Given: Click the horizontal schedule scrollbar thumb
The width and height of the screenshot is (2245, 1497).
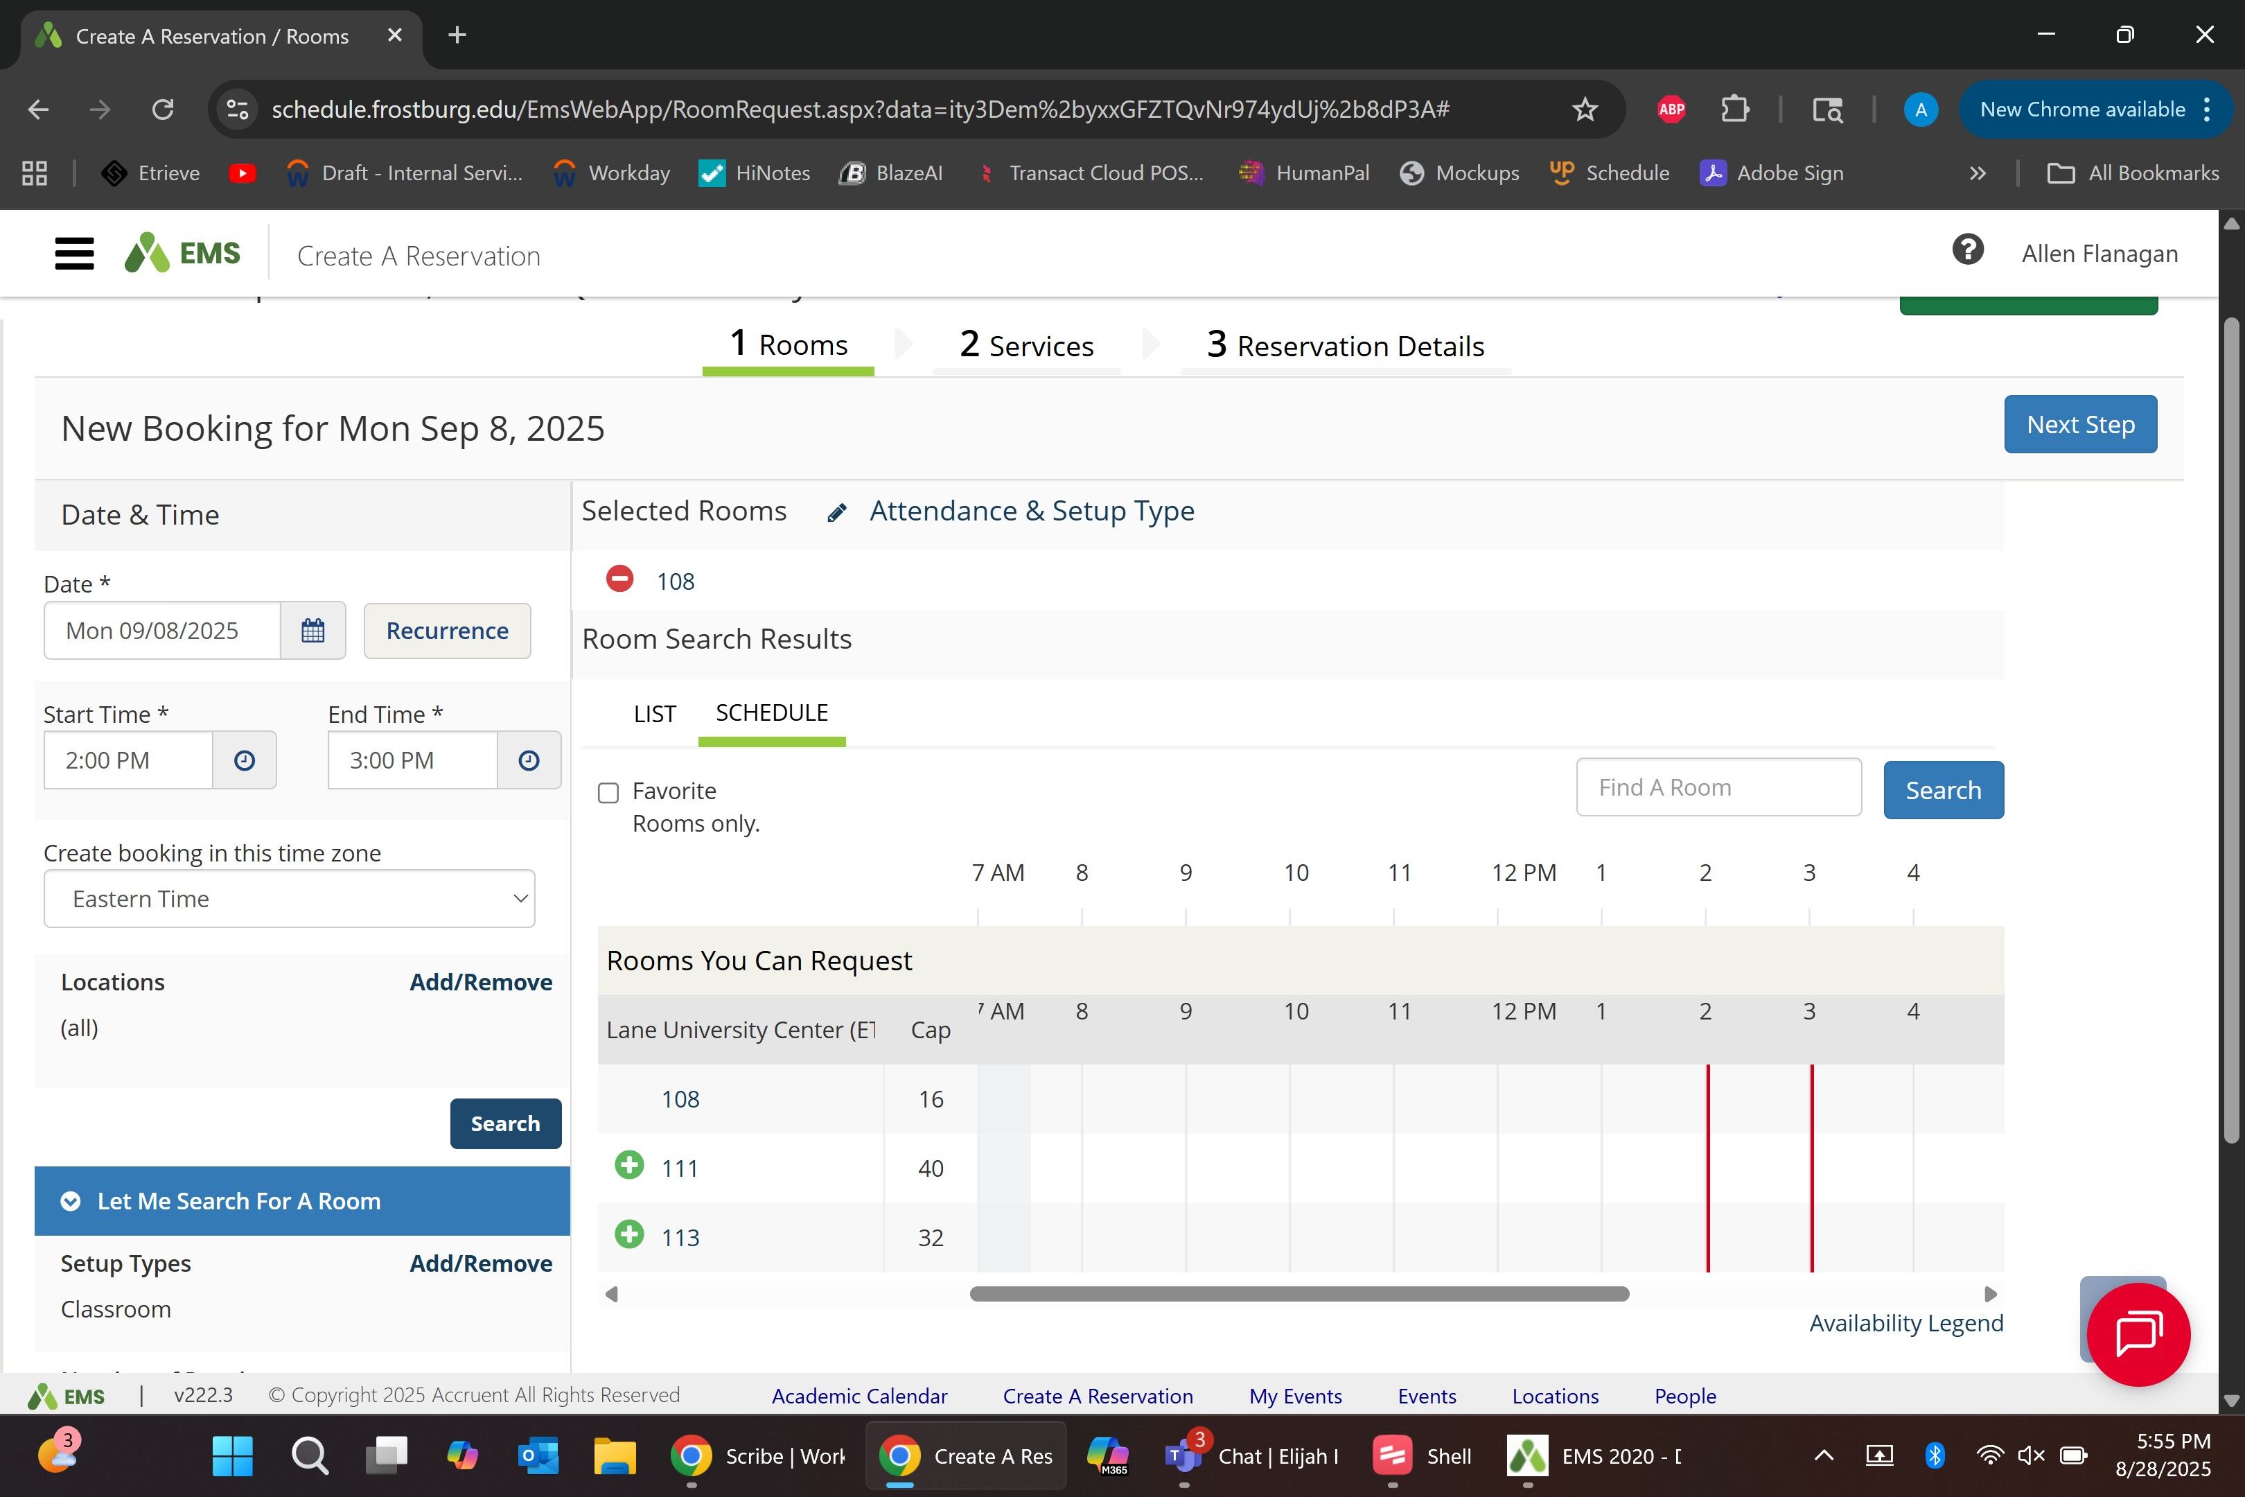Looking at the screenshot, I should tap(1299, 1294).
